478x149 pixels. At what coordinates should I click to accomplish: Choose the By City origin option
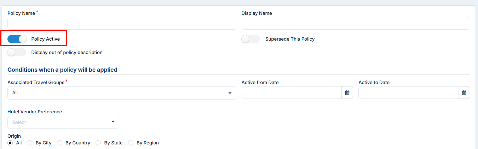tap(30, 143)
